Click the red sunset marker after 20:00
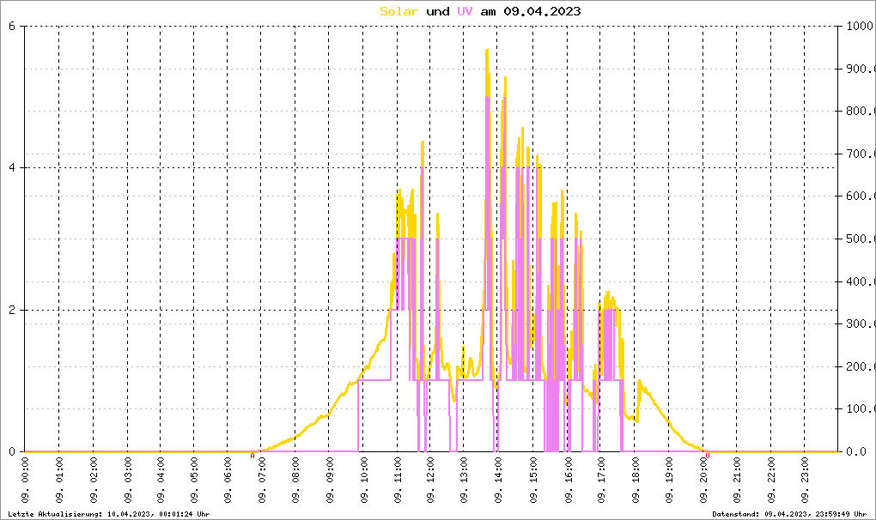Screen dimensions: 876x520 click(707, 456)
